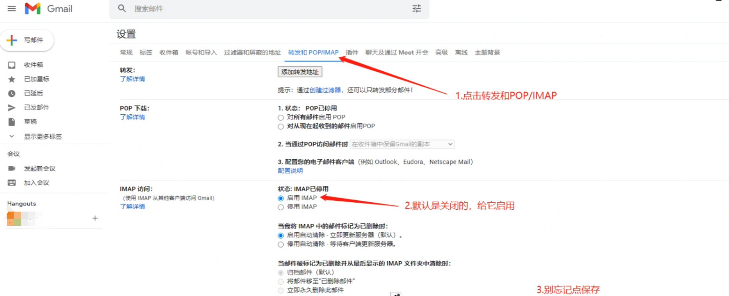Start new meeting via camera icon
The height and width of the screenshot is (296, 729).
coord(12,168)
